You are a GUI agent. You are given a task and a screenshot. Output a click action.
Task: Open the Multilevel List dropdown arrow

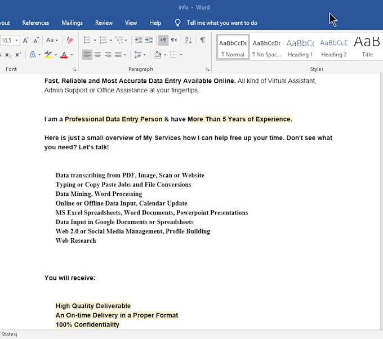click(126, 41)
